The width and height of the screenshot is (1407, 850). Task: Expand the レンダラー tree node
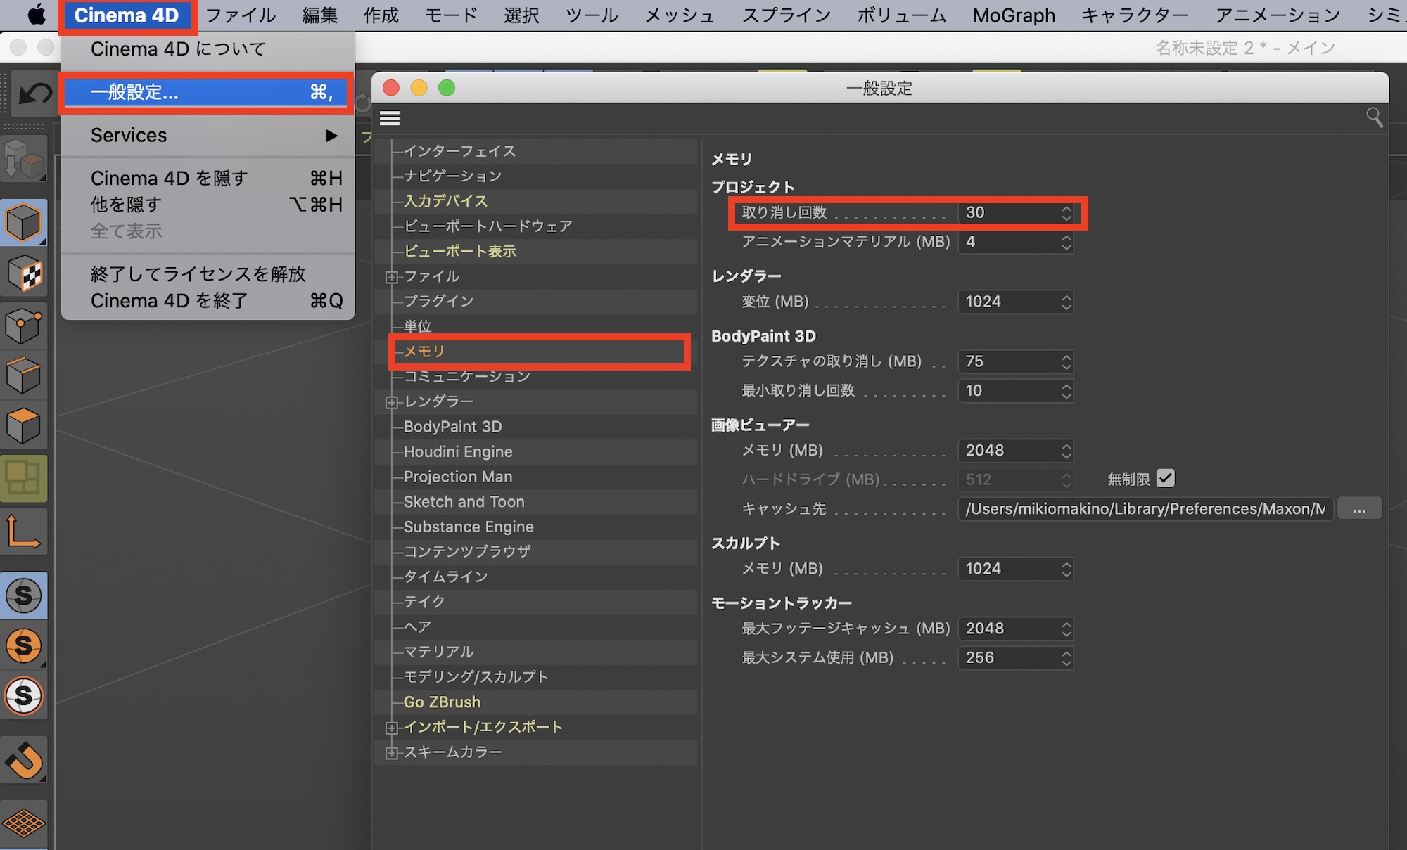tap(391, 403)
